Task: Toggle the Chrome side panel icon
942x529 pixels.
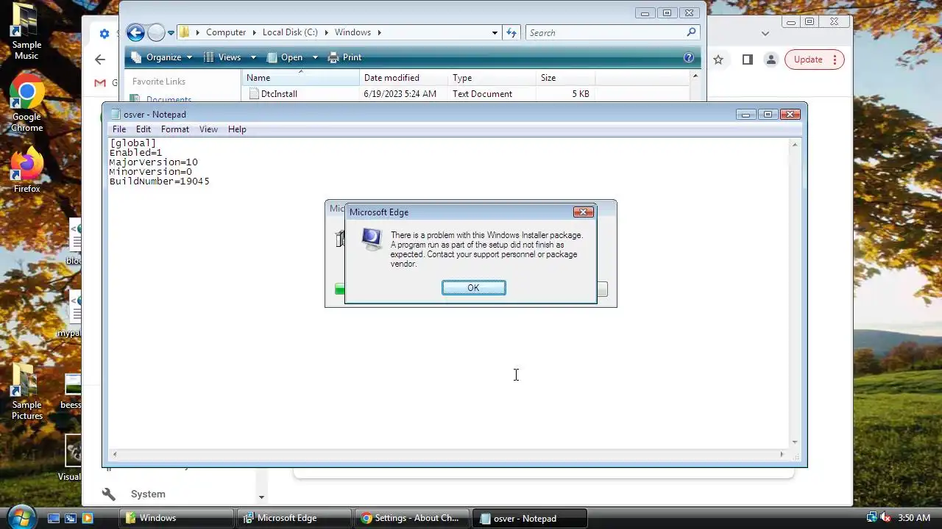Action: tap(748, 60)
